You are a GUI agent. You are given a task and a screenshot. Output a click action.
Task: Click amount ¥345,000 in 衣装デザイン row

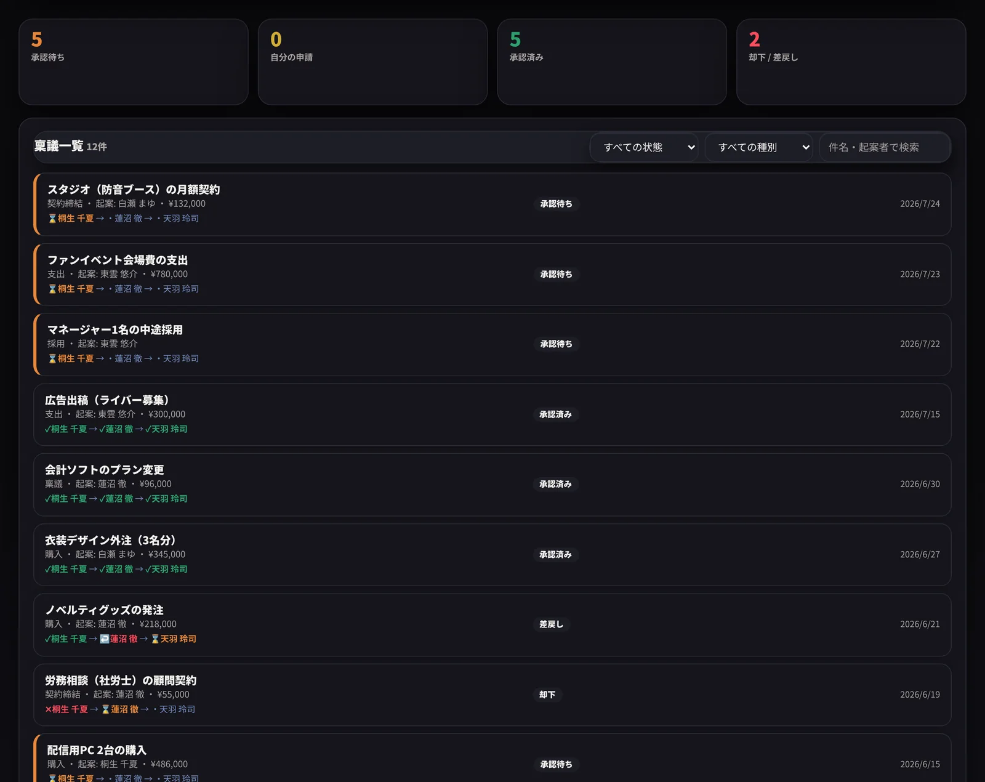tap(167, 554)
